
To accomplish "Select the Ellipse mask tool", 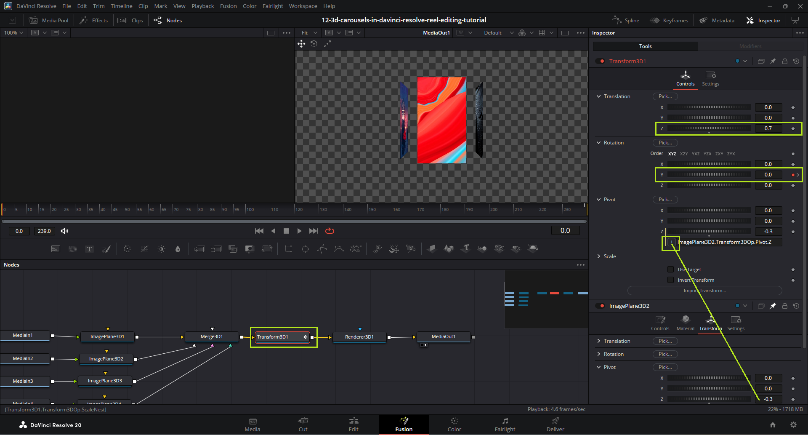I will point(305,249).
